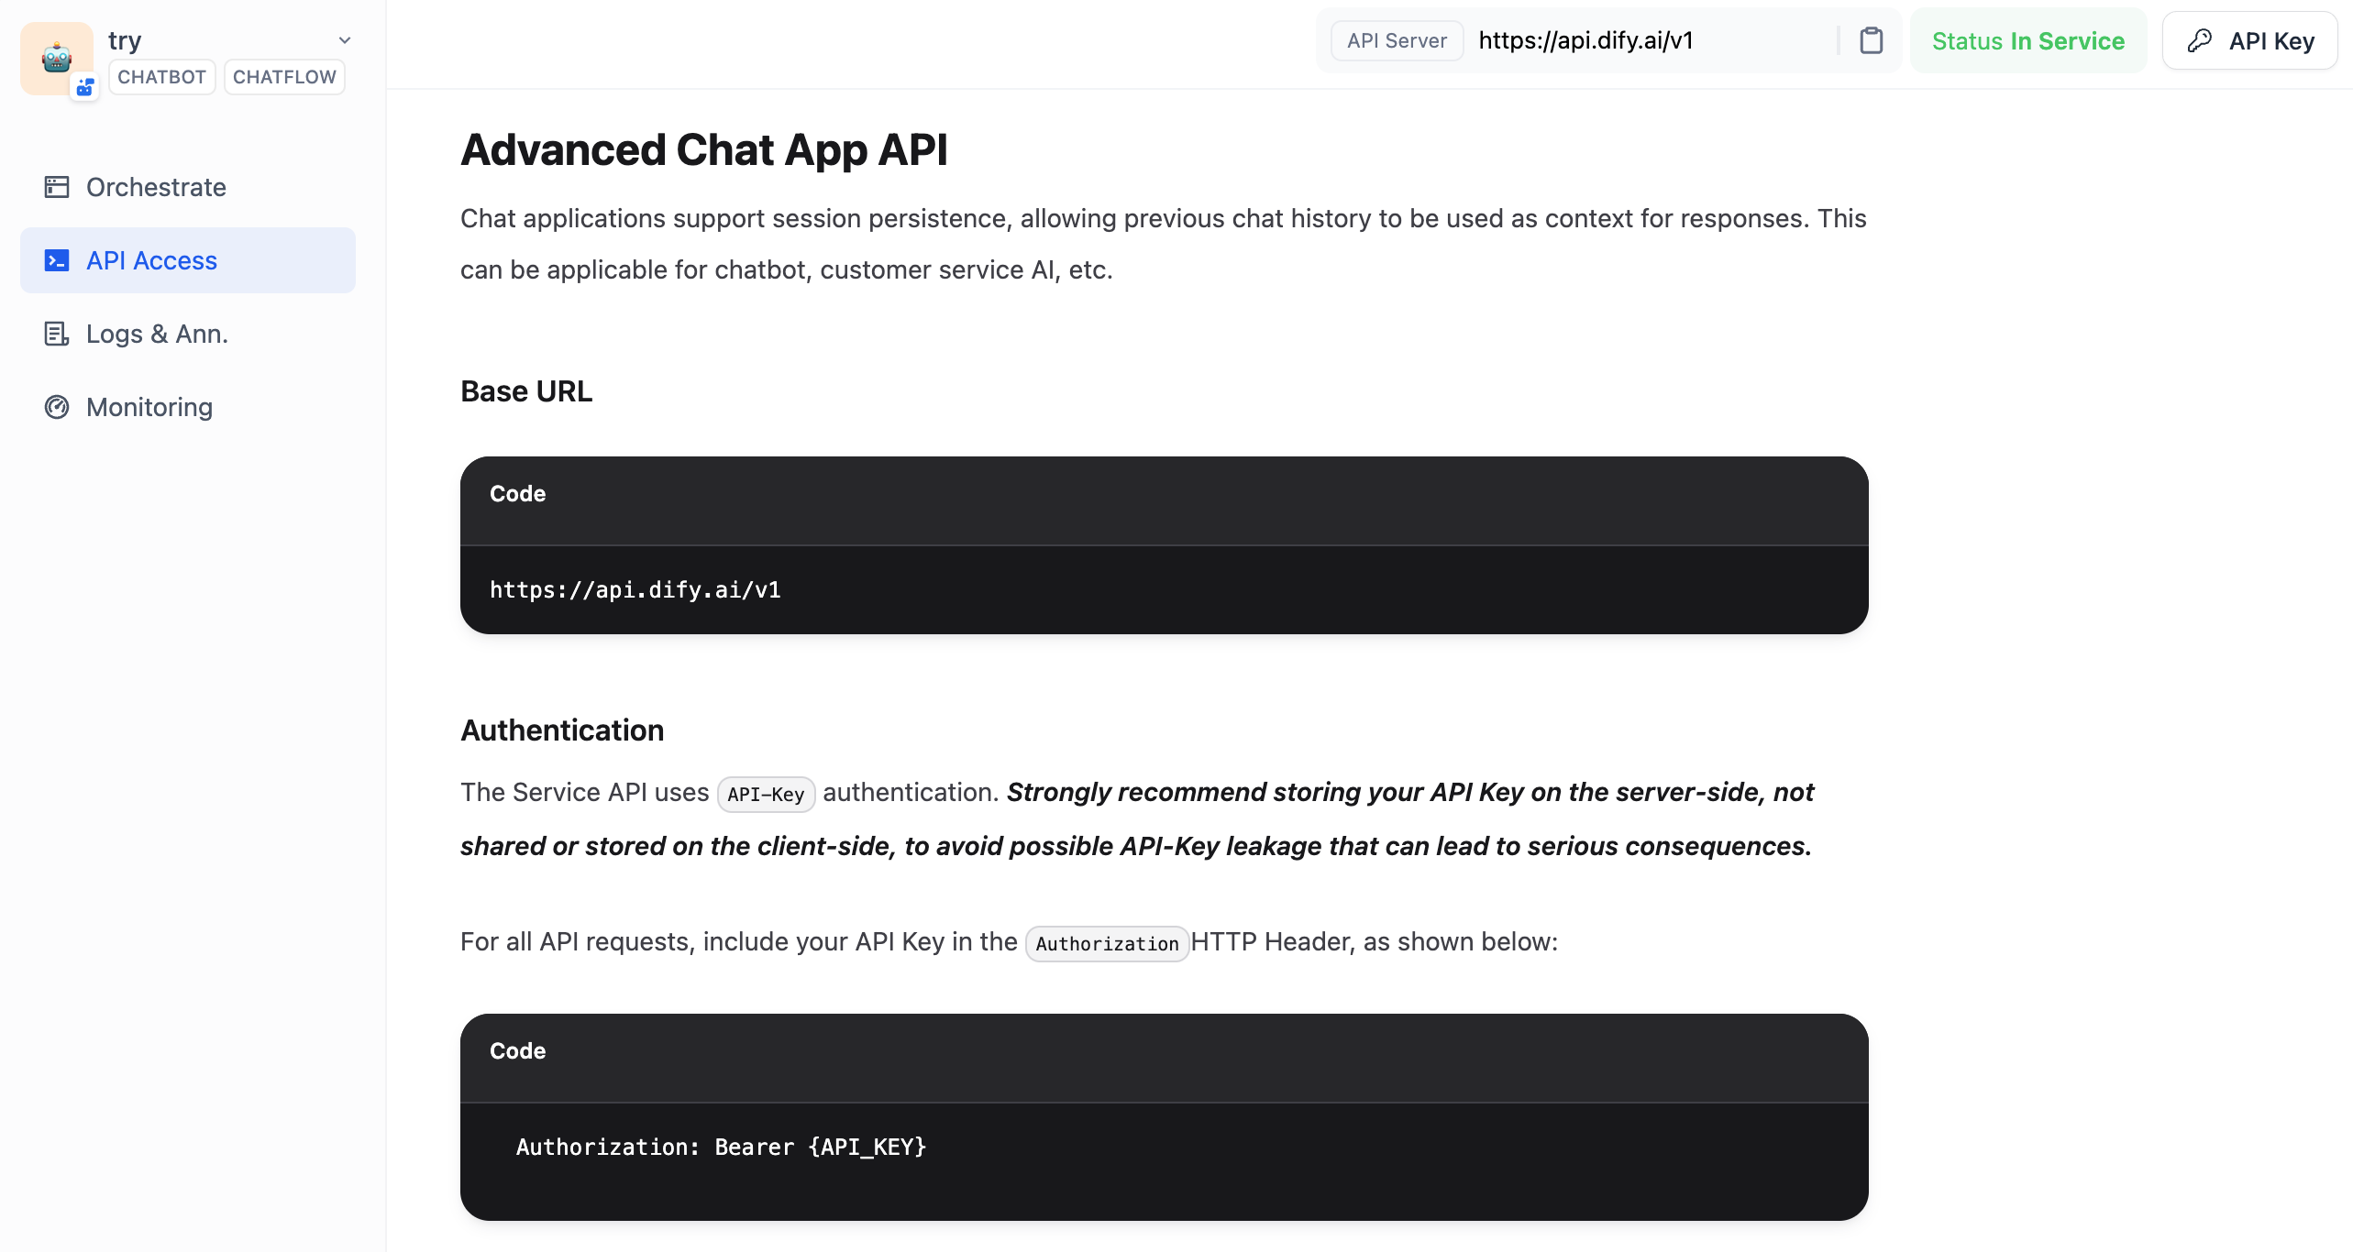This screenshot has width=2353, height=1252.
Task: Click the base URL code text https://api.dify.ai/v1
Action: [635, 589]
